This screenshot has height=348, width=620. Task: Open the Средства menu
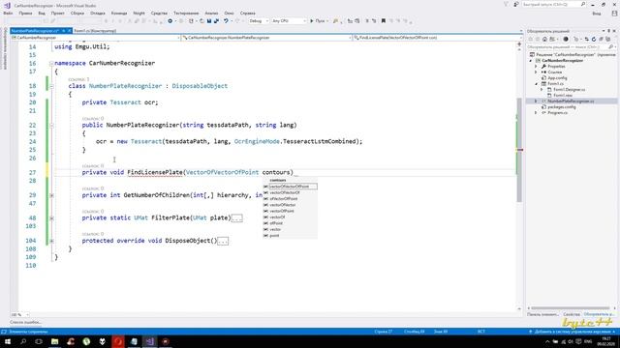(159, 13)
